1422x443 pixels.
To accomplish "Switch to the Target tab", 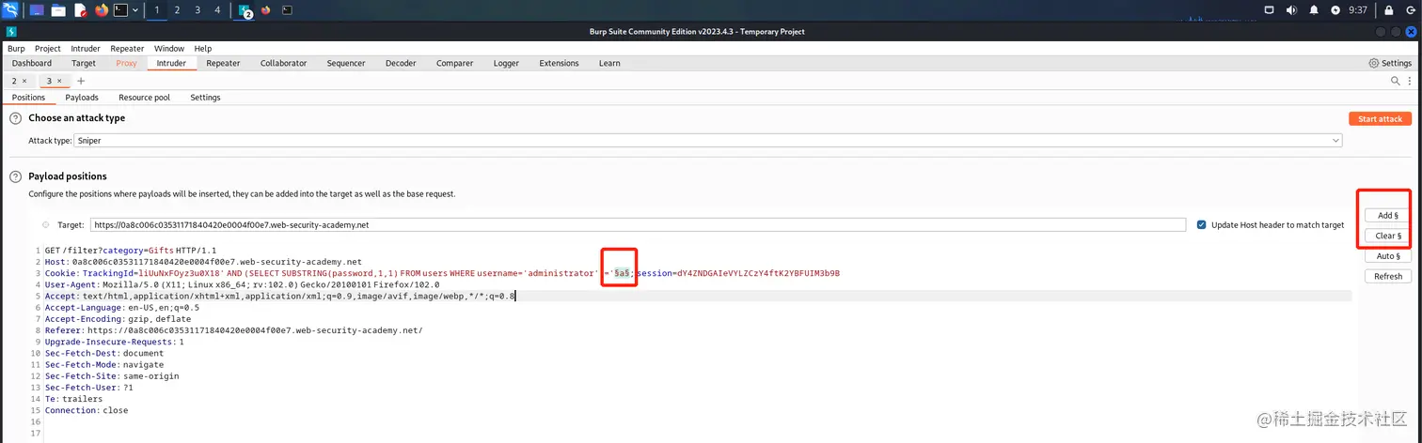I will 84,63.
